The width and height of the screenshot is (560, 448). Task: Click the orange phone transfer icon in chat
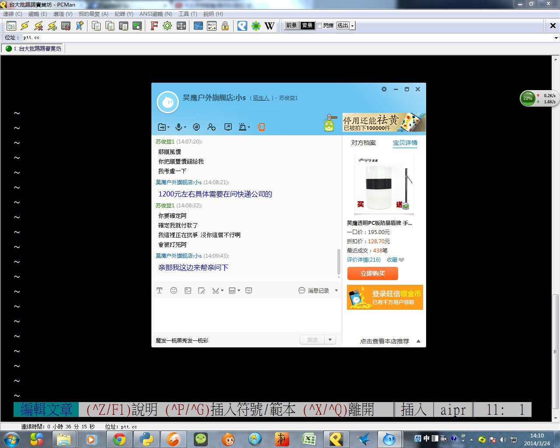[x=261, y=127]
